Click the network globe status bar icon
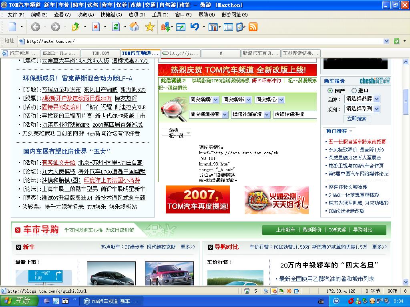 266,291
